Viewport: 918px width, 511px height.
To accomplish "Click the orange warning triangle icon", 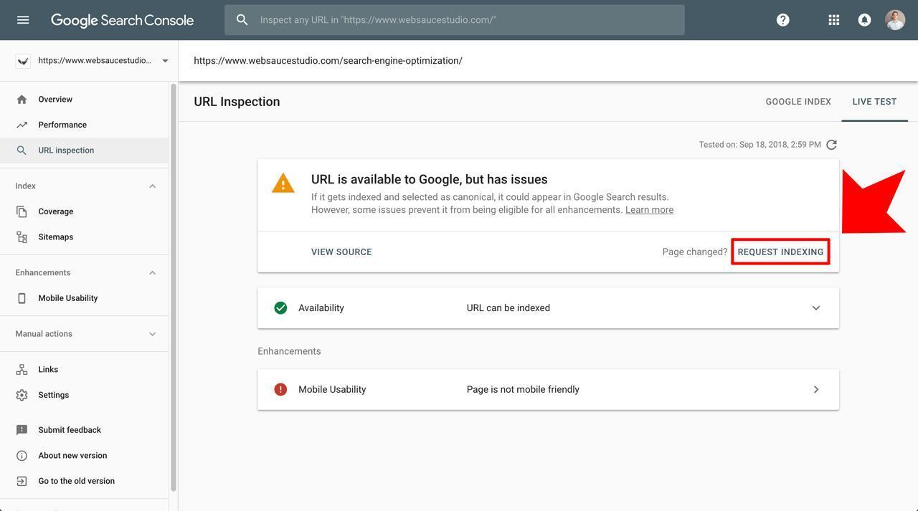I will pyautogui.click(x=283, y=183).
